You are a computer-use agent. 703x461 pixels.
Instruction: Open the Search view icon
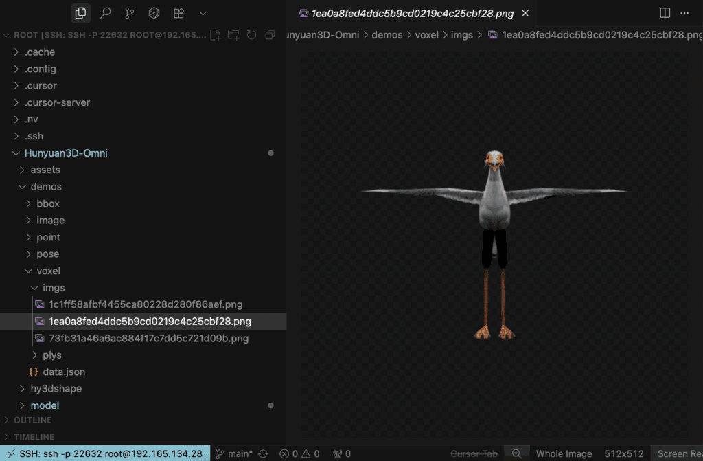click(105, 13)
